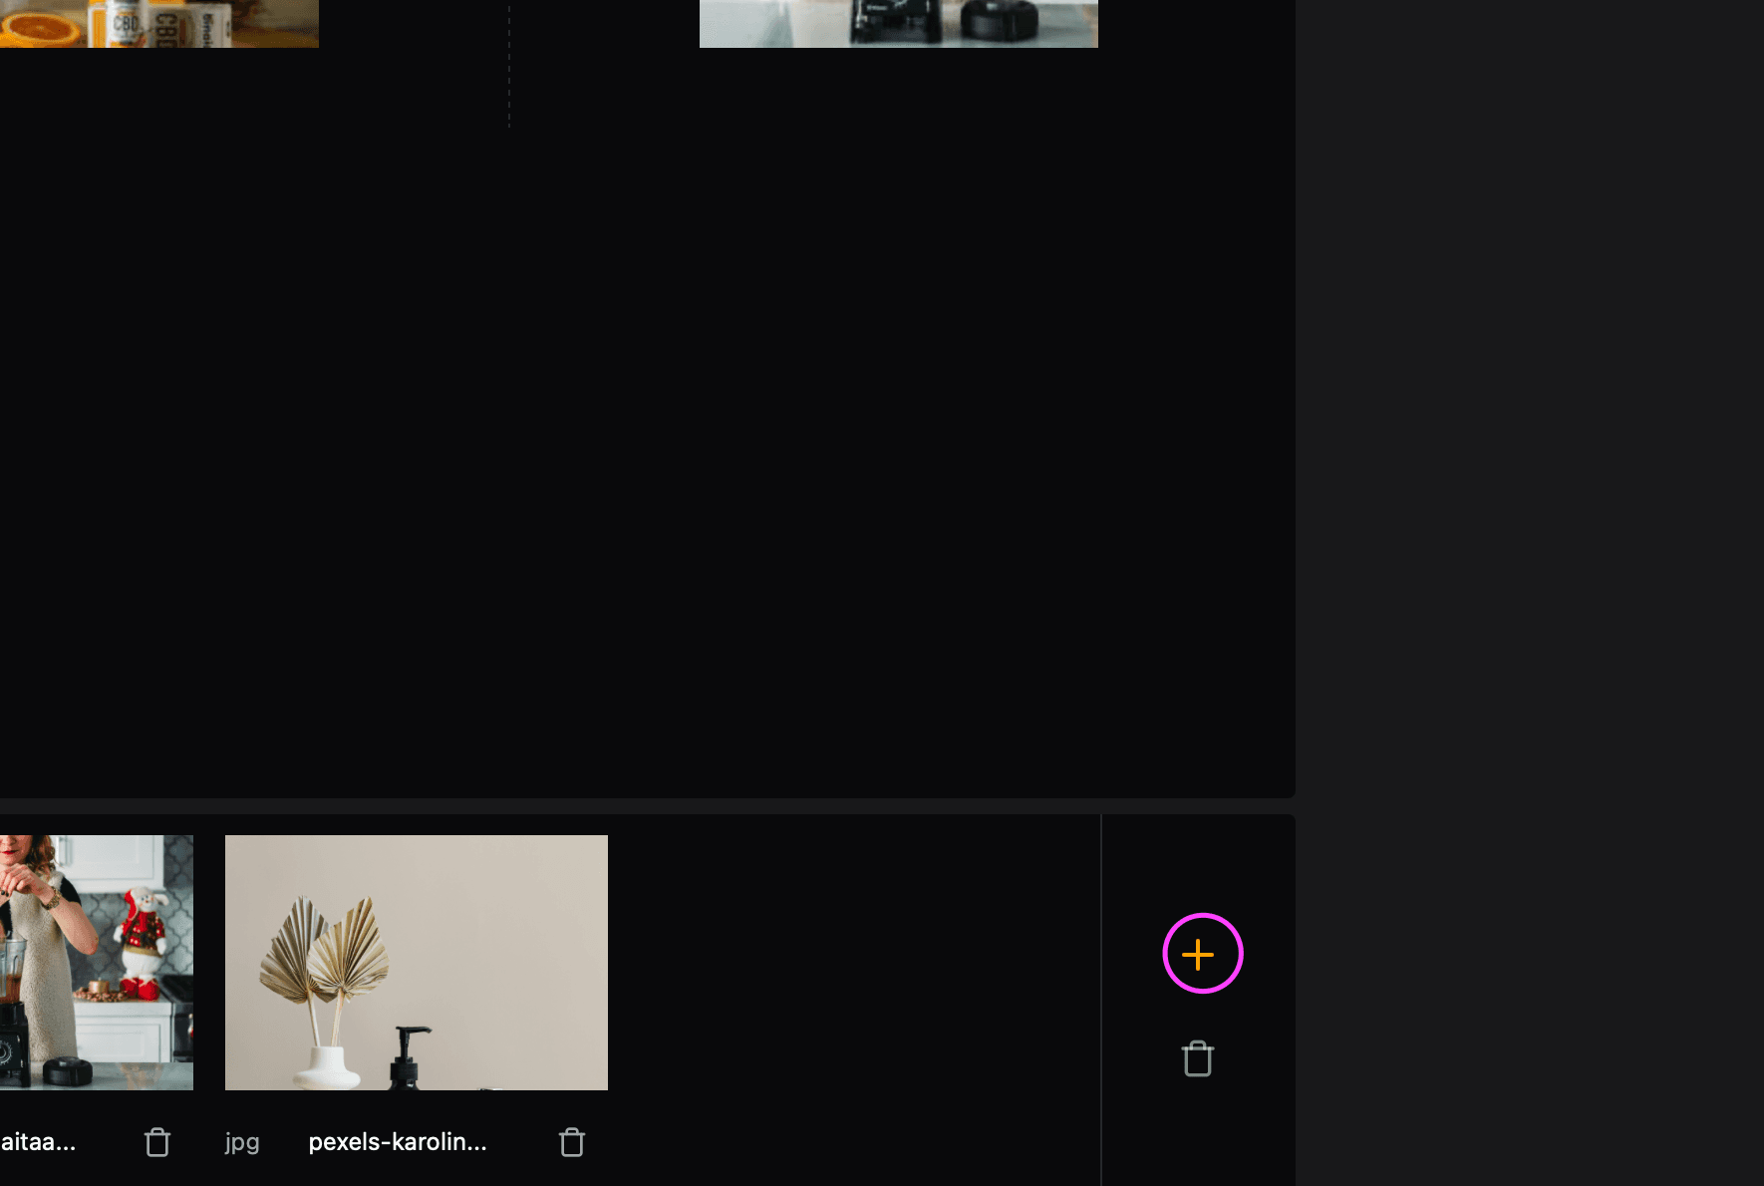Switch focus to the bottom media tray
1764x1186 pixels.
(x=548, y=997)
